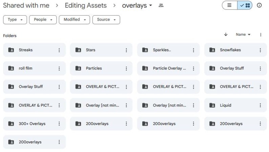This screenshot has width=269, height=152.
Task: Select the Particle Overlay ... folder name
Action: (169, 68)
